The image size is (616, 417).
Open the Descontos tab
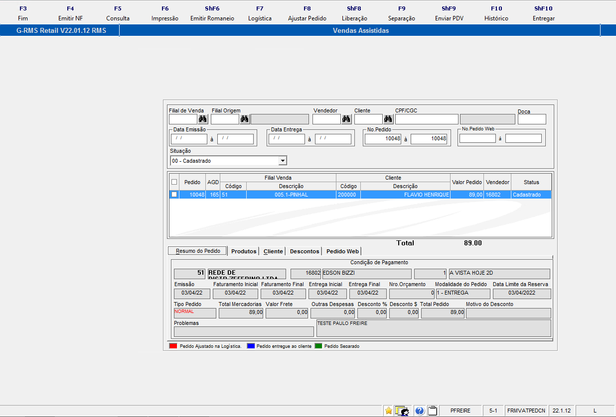coord(304,251)
